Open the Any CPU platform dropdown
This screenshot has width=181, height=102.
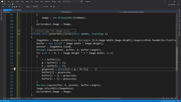click(38, 7)
